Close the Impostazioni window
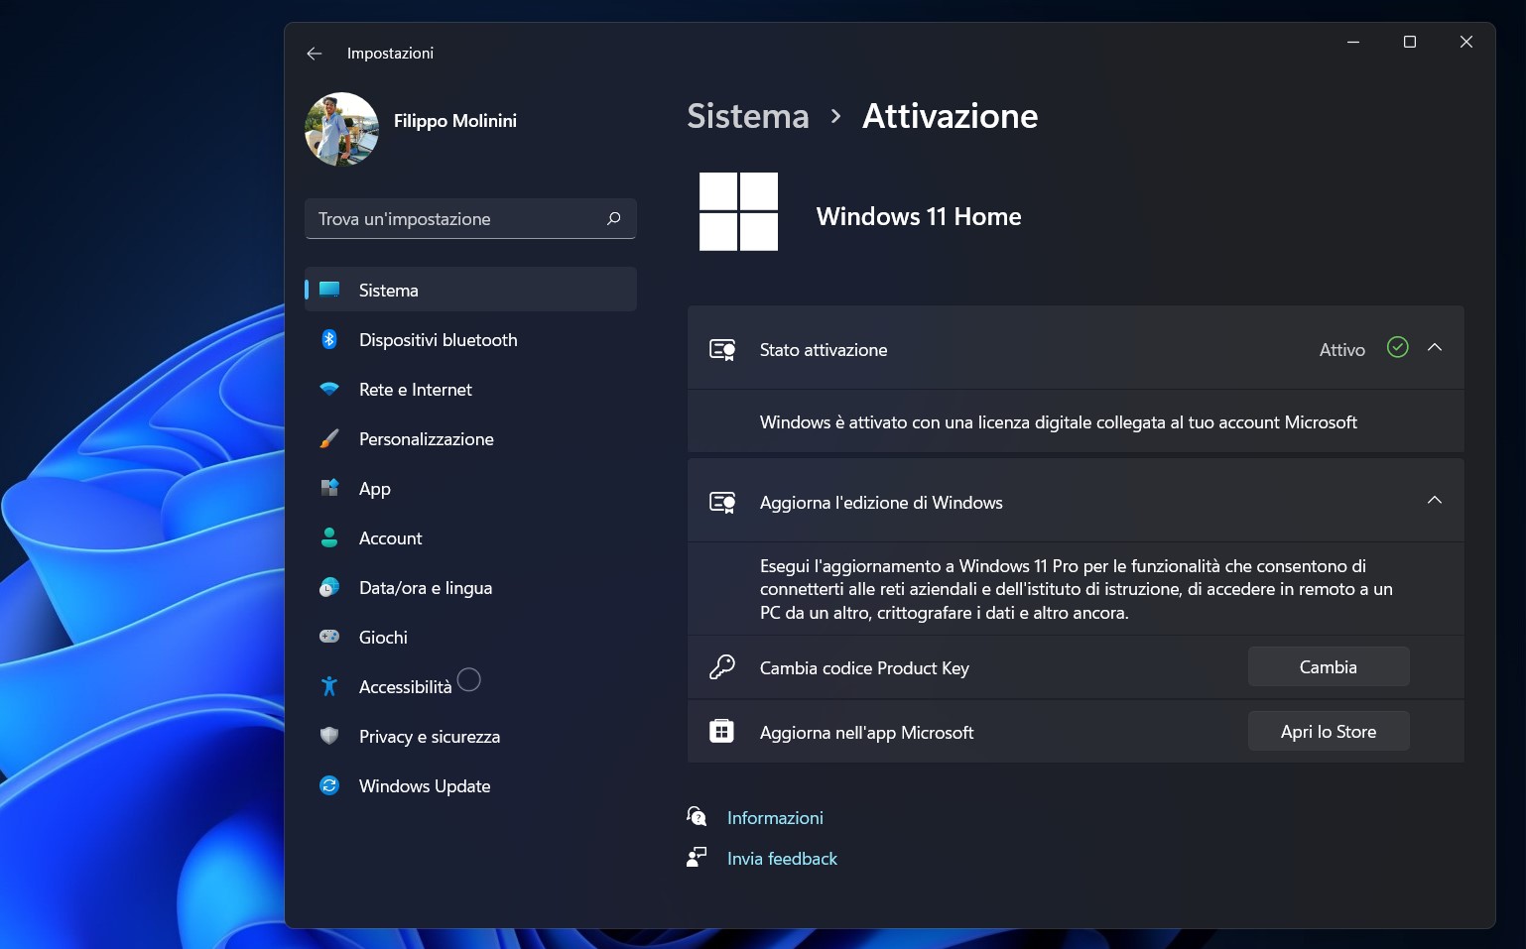The width and height of the screenshot is (1526, 949). coord(1466,42)
